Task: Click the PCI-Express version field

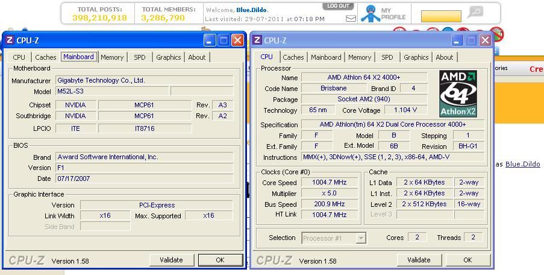Action: [x=157, y=205]
